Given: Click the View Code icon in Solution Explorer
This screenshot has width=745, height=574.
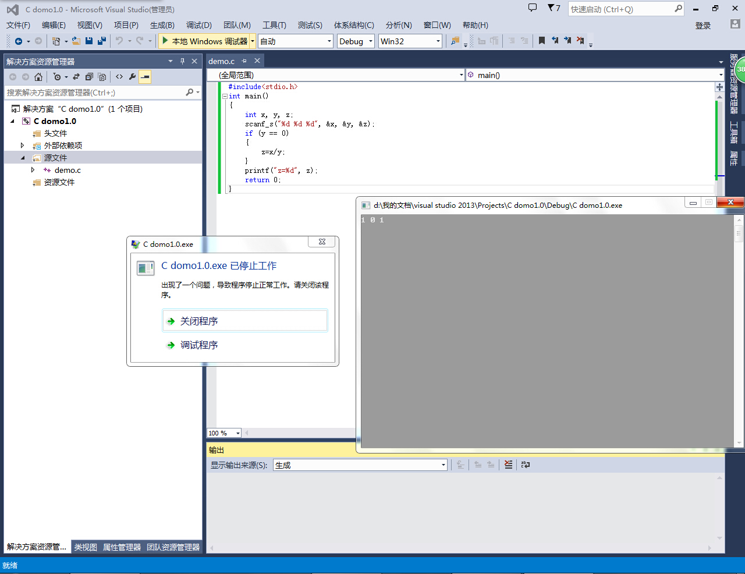Looking at the screenshot, I should pos(119,77).
